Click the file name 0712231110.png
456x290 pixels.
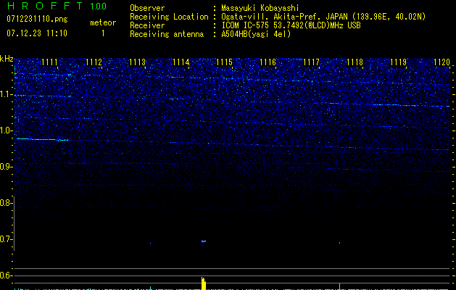tap(37, 19)
